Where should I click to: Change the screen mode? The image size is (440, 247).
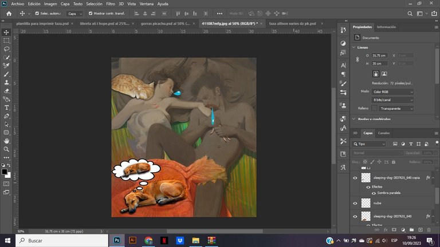point(6,192)
